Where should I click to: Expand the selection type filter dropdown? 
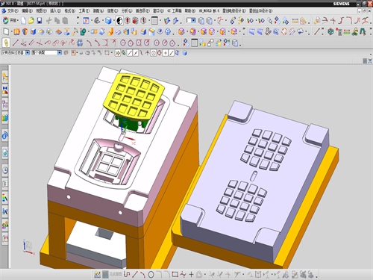(28, 53)
